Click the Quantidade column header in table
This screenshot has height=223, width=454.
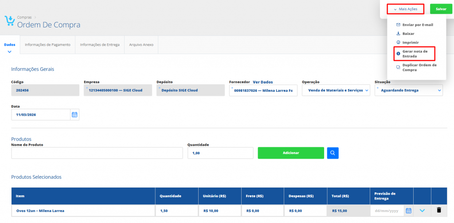point(176,196)
